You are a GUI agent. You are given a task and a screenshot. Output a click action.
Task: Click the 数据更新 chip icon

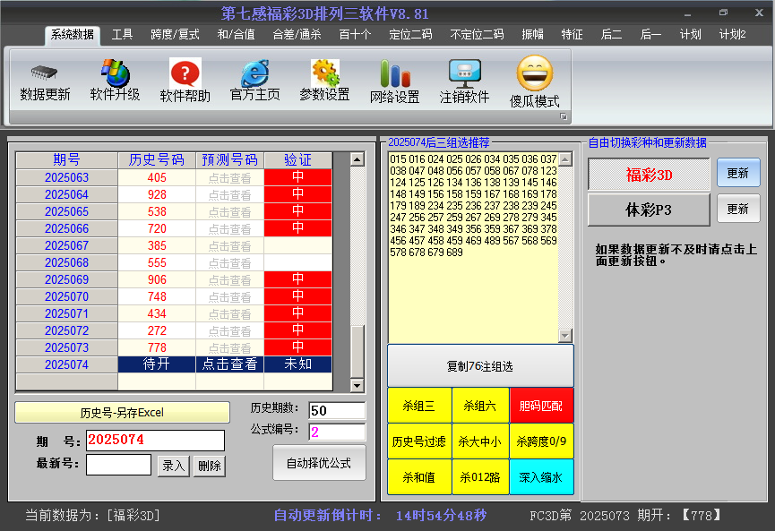45,73
